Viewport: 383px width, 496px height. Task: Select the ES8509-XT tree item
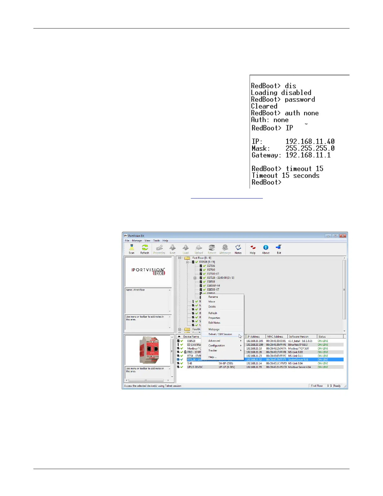pyautogui.click(x=213, y=290)
